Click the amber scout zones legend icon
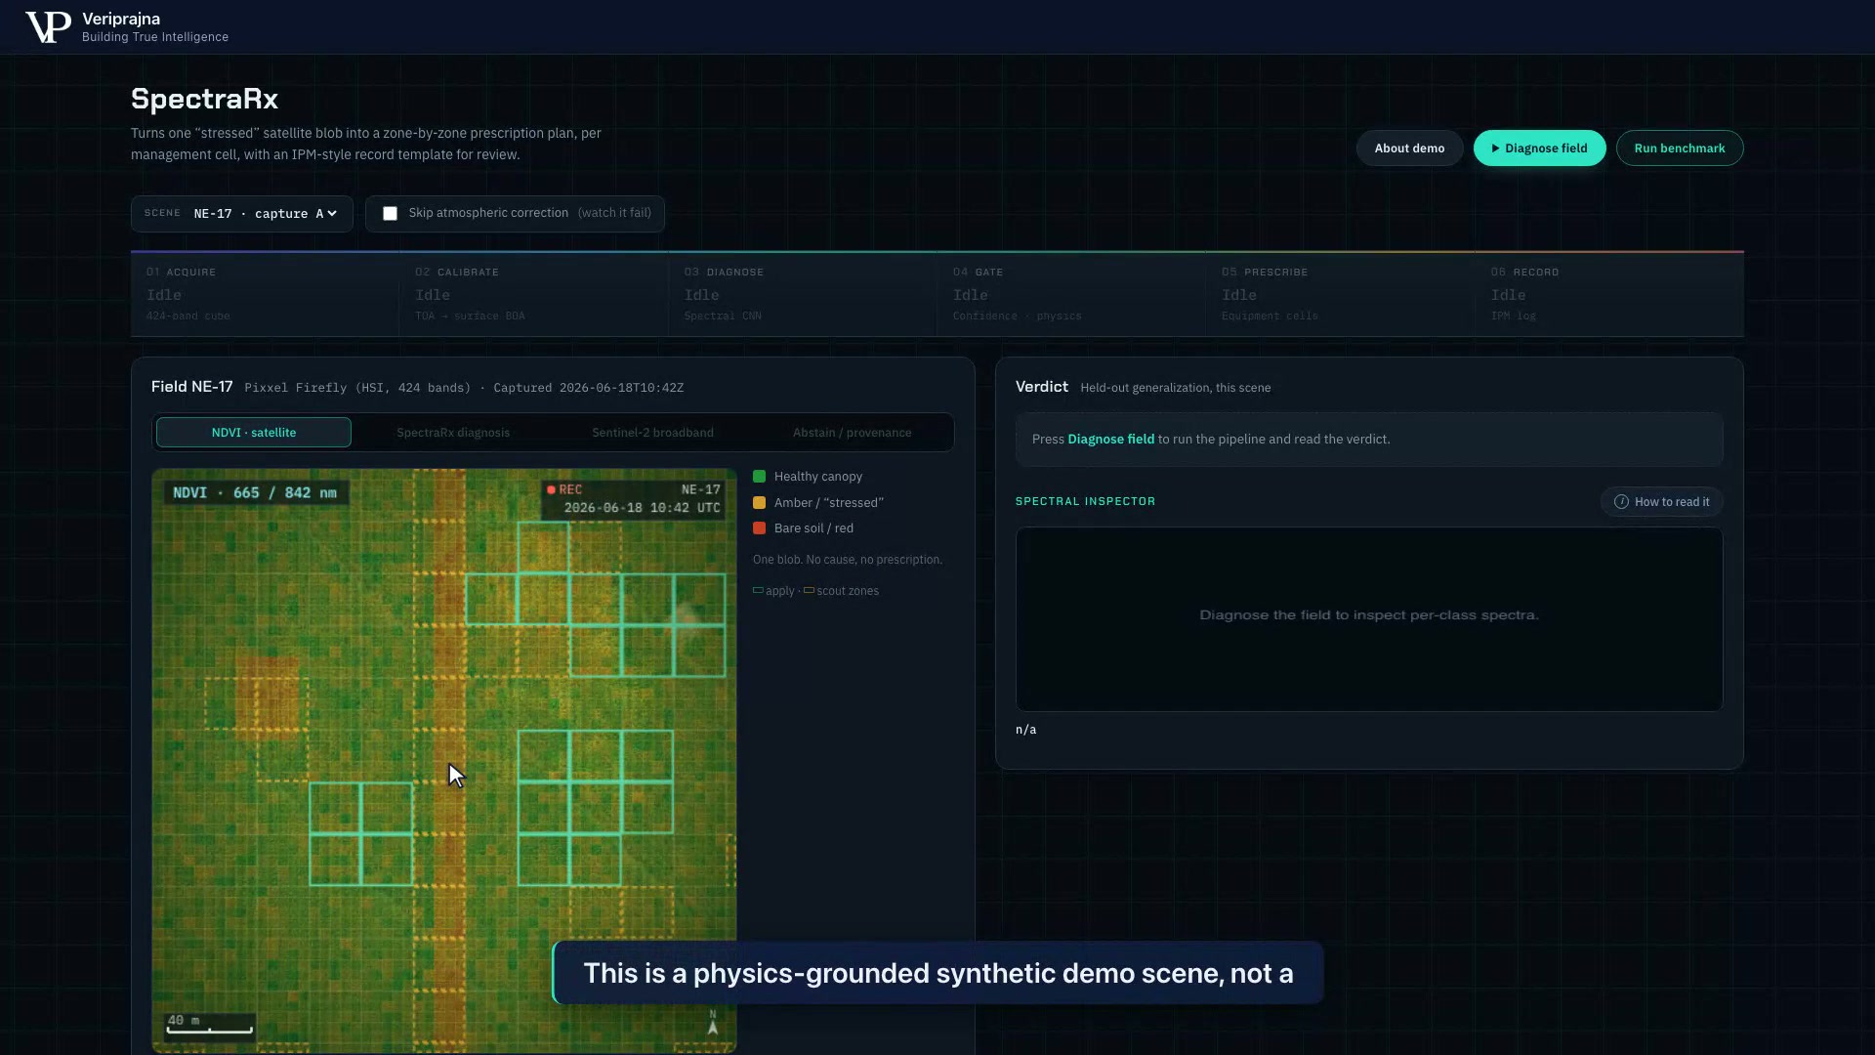 pyautogui.click(x=809, y=590)
